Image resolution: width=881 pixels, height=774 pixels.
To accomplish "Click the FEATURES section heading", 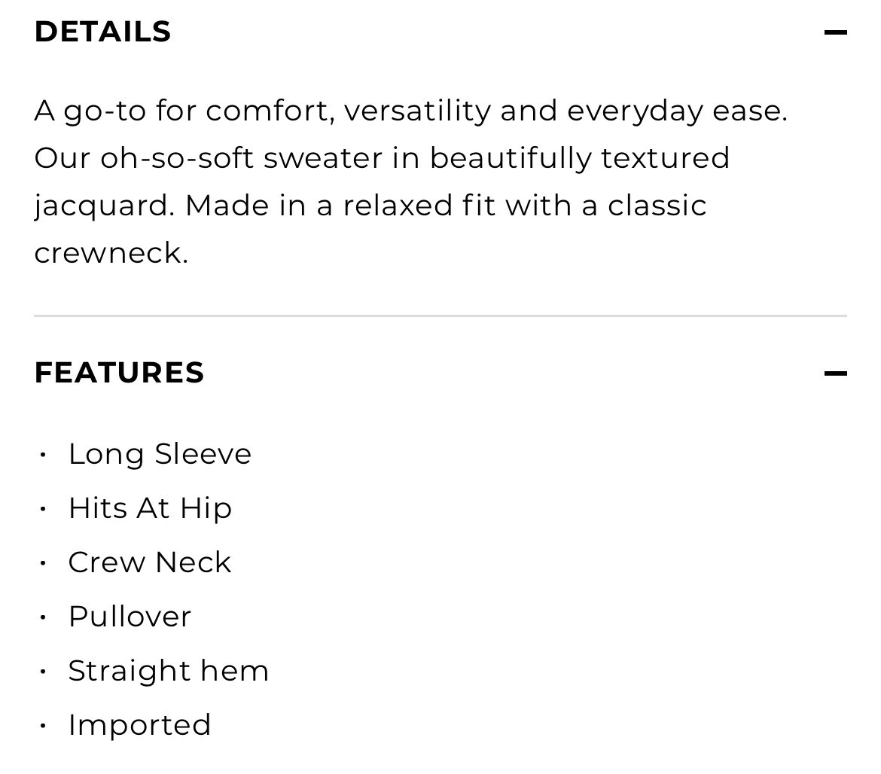I will (x=120, y=373).
